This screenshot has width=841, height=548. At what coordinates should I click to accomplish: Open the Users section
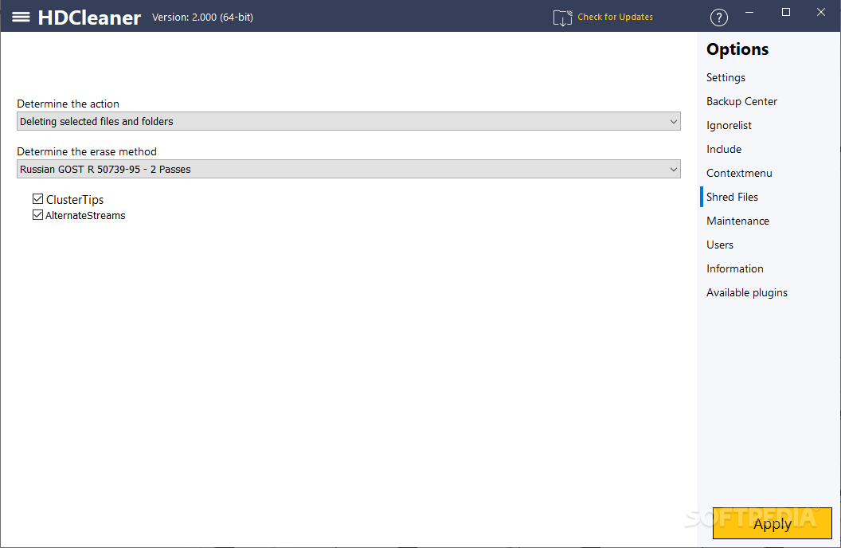click(x=720, y=245)
